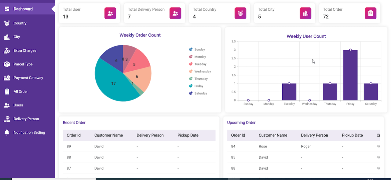Select the Extra Charges sidebar icon
Screen dimensions: 391x180
[x=7, y=51]
